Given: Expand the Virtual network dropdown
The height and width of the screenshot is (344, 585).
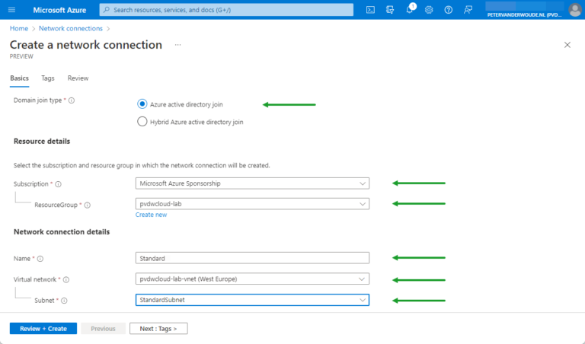Looking at the screenshot, I should tap(252, 279).
